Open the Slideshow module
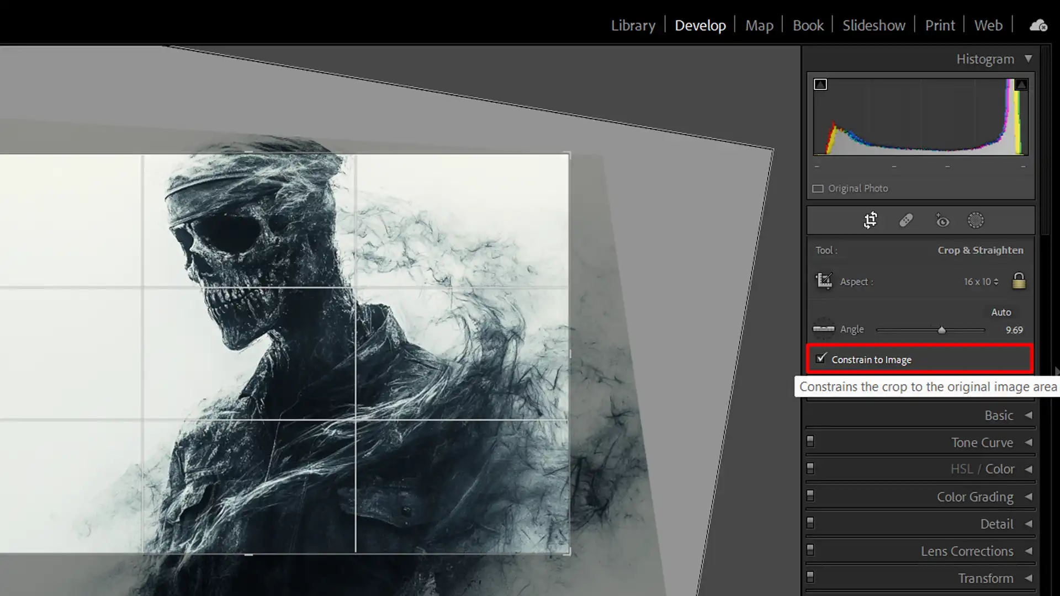The height and width of the screenshot is (596, 1060). 874,25
